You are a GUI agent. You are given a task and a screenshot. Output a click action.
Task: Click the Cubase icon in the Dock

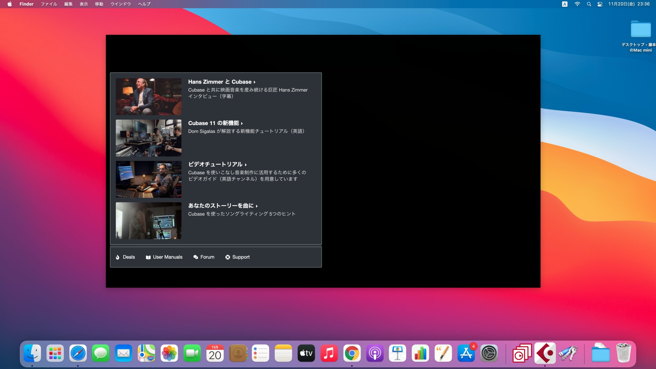[x=545, y=353]
